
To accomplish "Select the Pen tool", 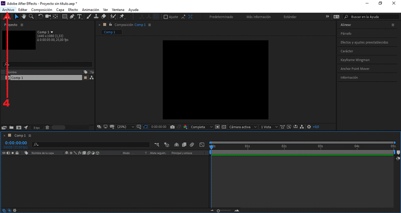I will click(x=72, y=16).
